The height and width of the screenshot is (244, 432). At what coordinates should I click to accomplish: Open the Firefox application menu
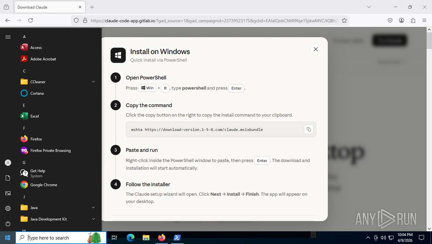pyautogui.click(x=424, y=20)
